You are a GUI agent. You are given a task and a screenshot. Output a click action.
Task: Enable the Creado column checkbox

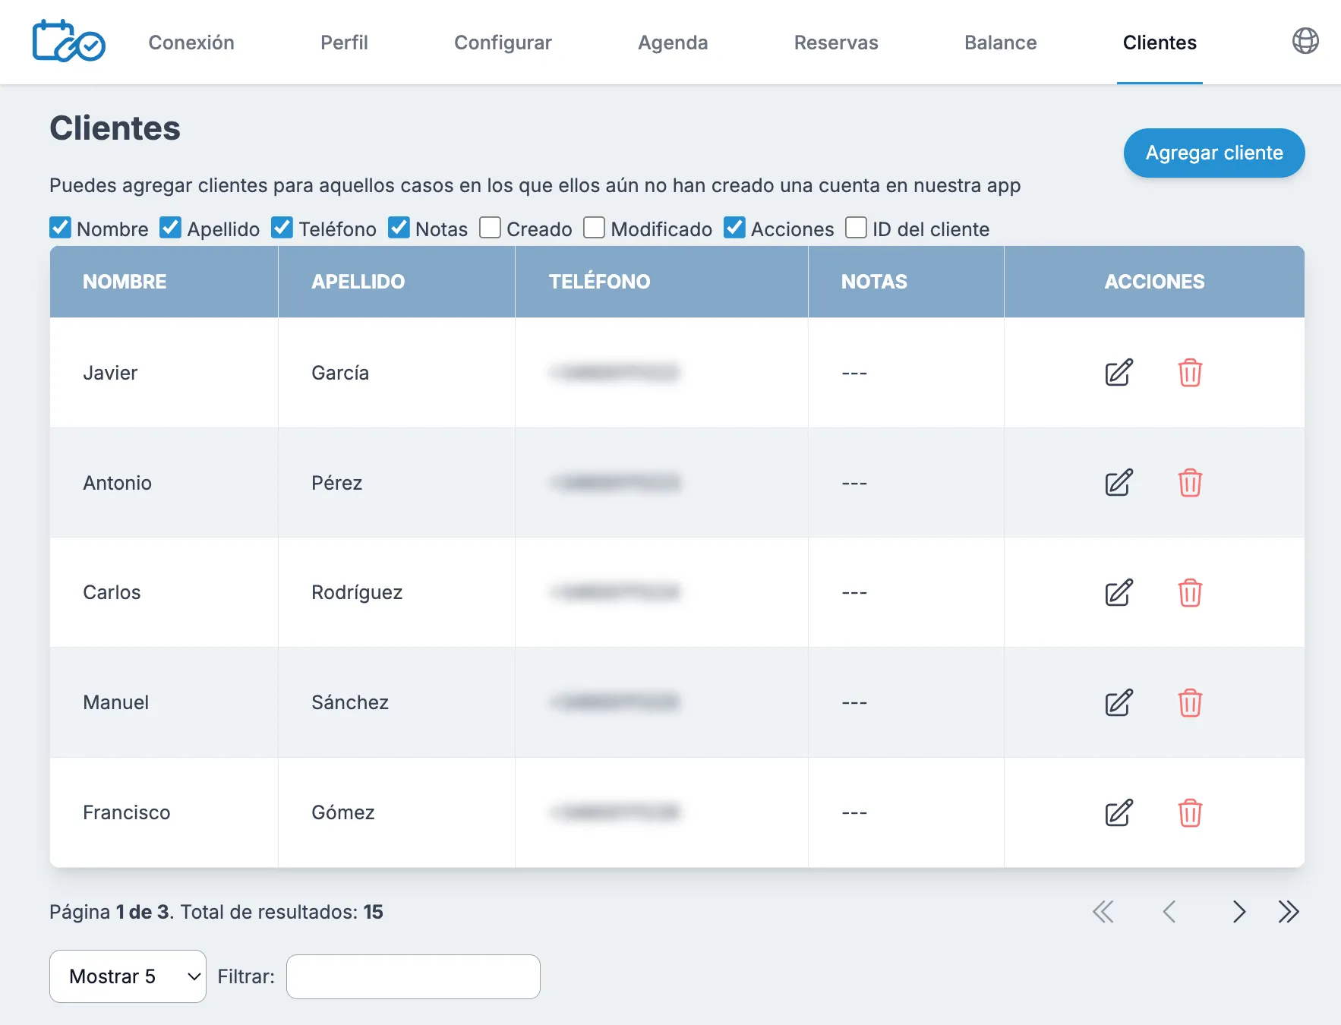click(490, 228)
